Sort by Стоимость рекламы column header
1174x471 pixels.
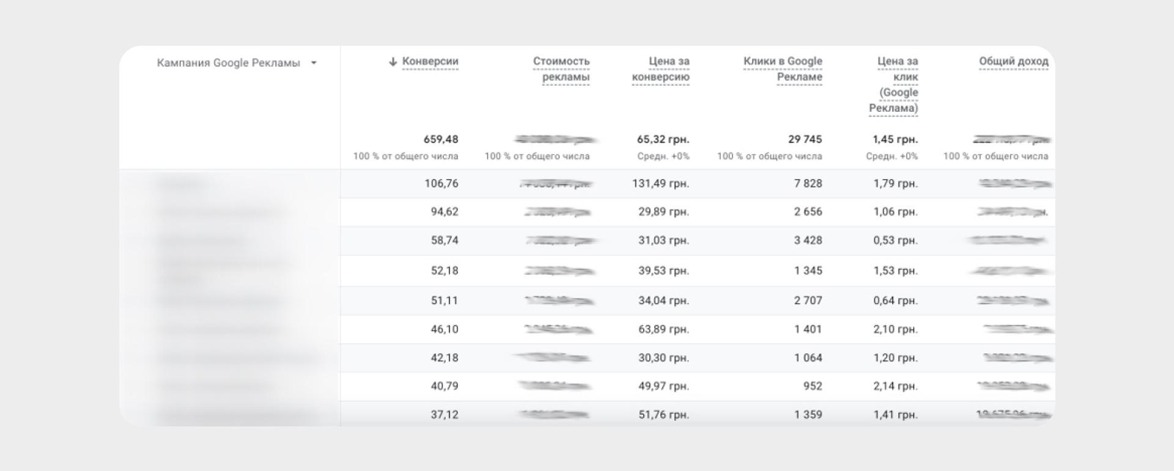pos(561,69)
